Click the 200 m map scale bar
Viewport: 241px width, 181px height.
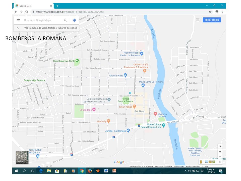pyautogui.click(x=212, y=166)
